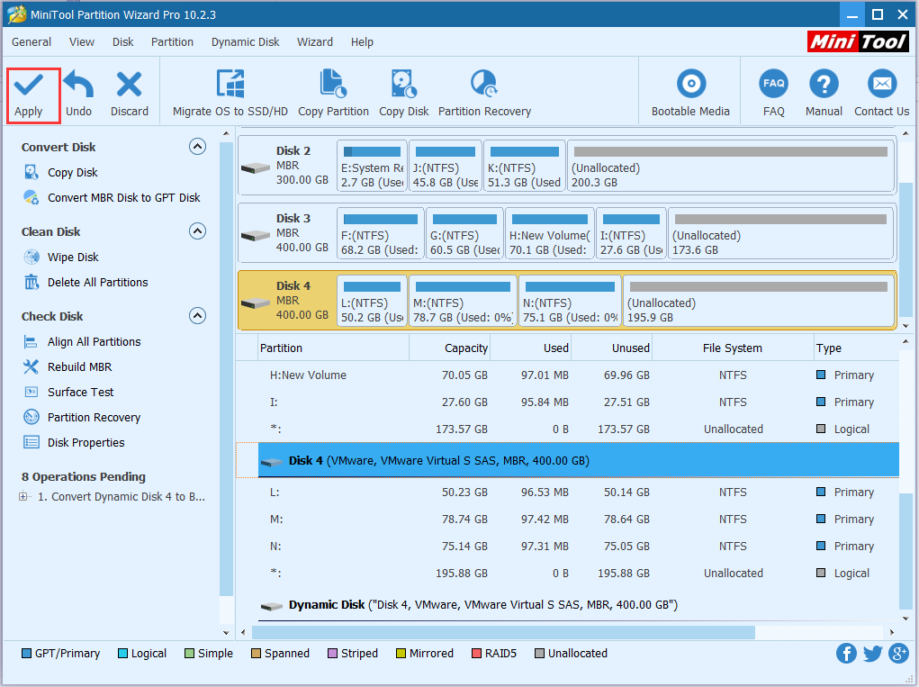This screenshot has width=919, height=687.
Task: Select the F:(NTFS) 68.2 GB partition block
Action: [381, 233]
